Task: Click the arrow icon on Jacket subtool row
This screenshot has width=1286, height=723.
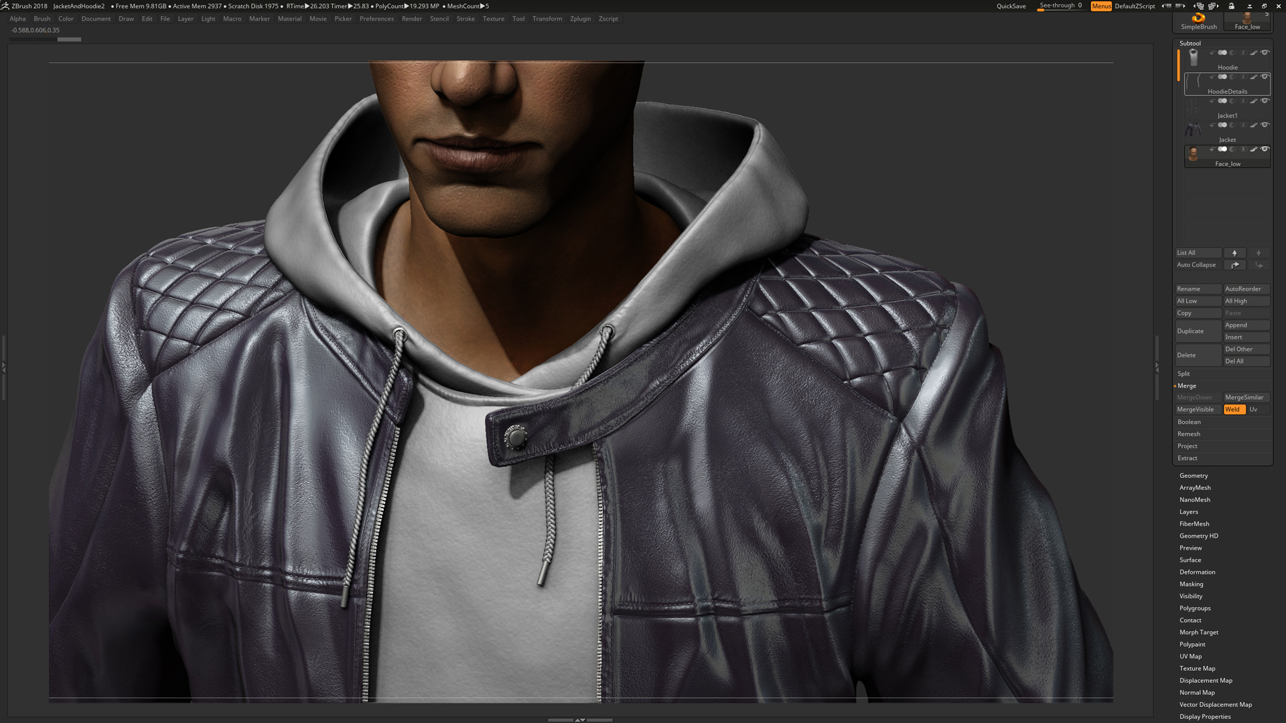Action: (x=1212, y=125)
